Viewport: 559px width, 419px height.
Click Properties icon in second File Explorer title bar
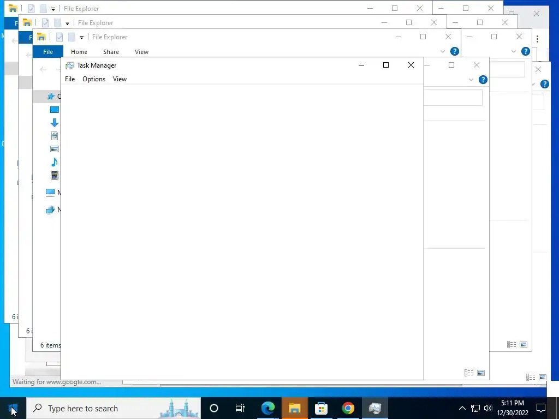pos(45,23)
